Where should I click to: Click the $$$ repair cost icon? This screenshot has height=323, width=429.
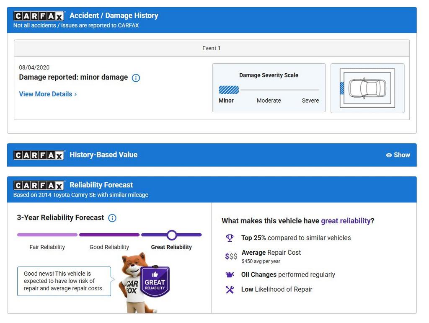[x=231, y=256]
